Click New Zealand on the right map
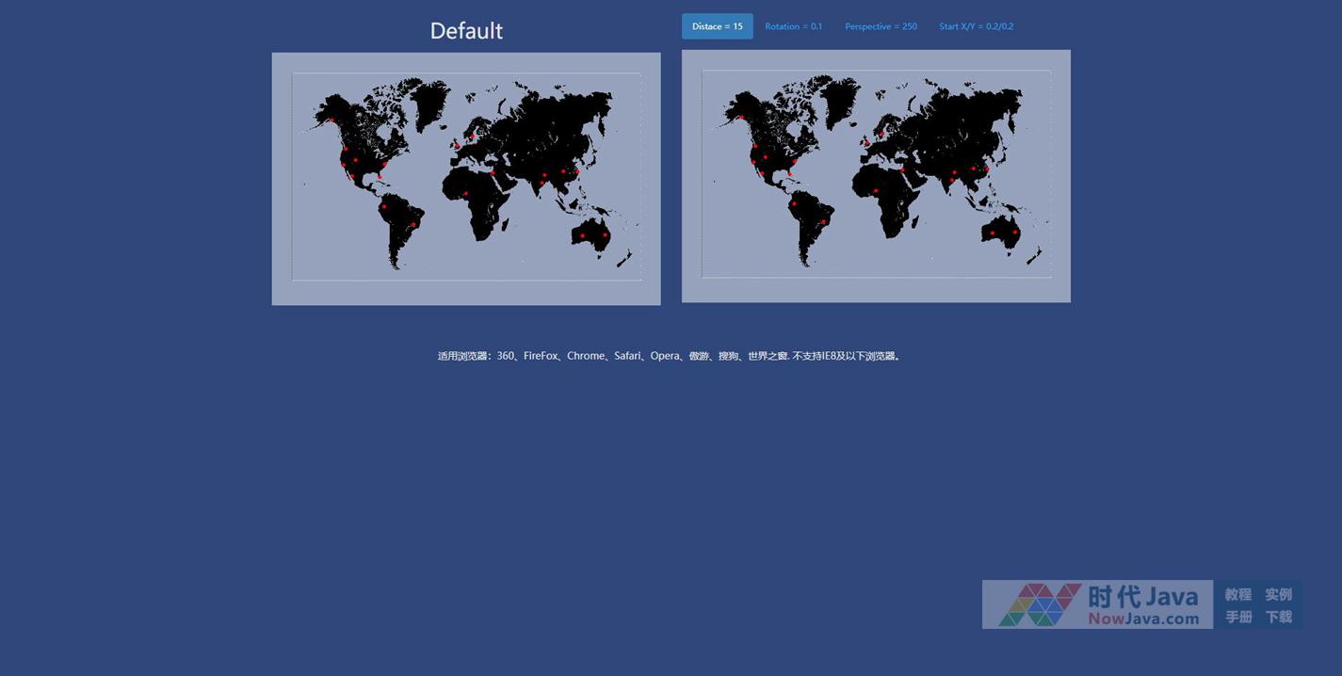Screen dimensions: 1342x676 (x=1035, y=255)
